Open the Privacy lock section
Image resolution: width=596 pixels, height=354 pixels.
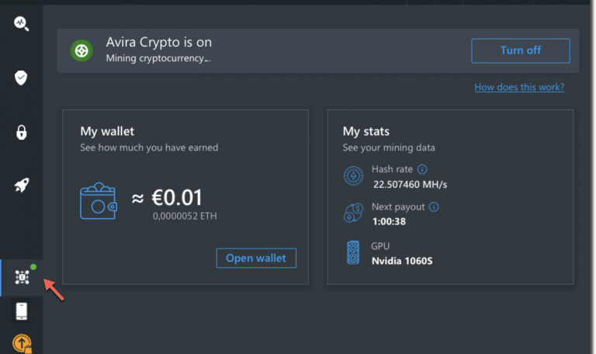point(21,132)
